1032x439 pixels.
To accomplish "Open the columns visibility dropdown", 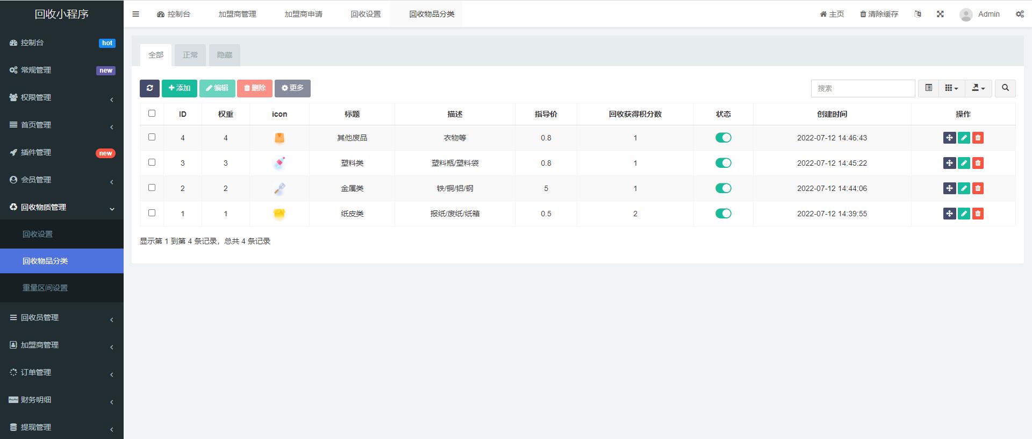I will coord(951,88).
